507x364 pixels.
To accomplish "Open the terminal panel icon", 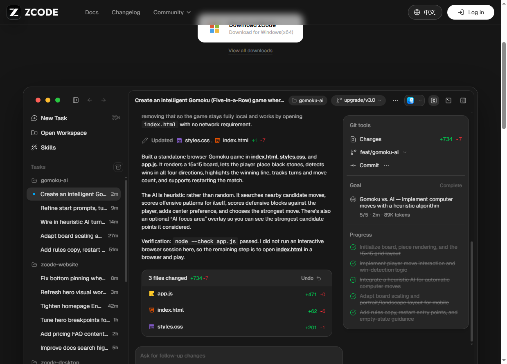I will click(x=448, y=100).
